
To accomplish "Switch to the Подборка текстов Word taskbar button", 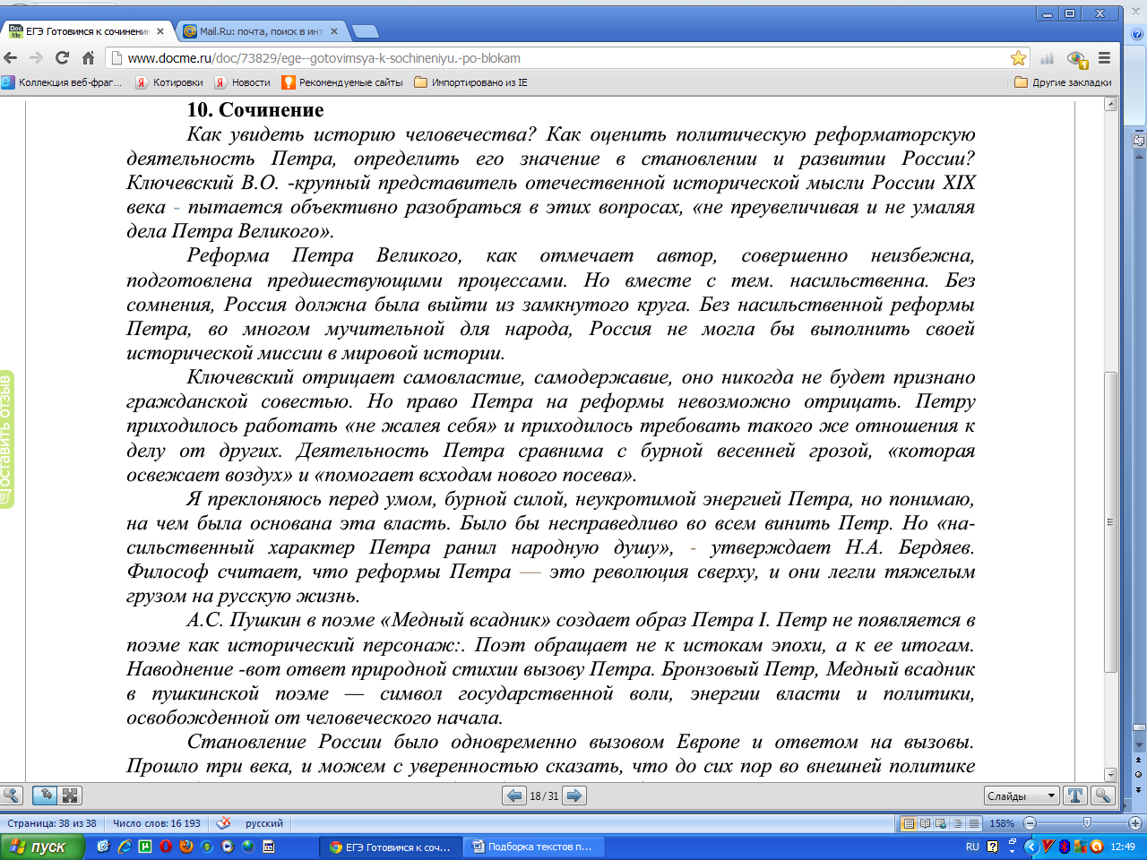I will click(534, 847).
